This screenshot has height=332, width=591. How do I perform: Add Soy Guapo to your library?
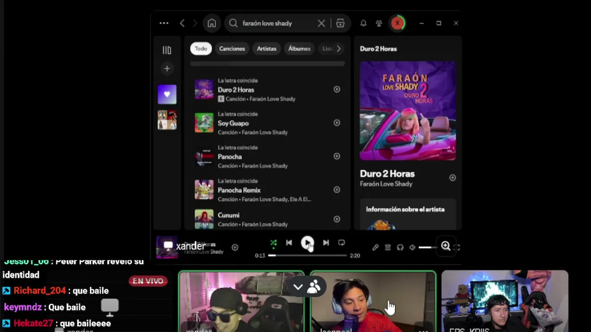(337, 123)
